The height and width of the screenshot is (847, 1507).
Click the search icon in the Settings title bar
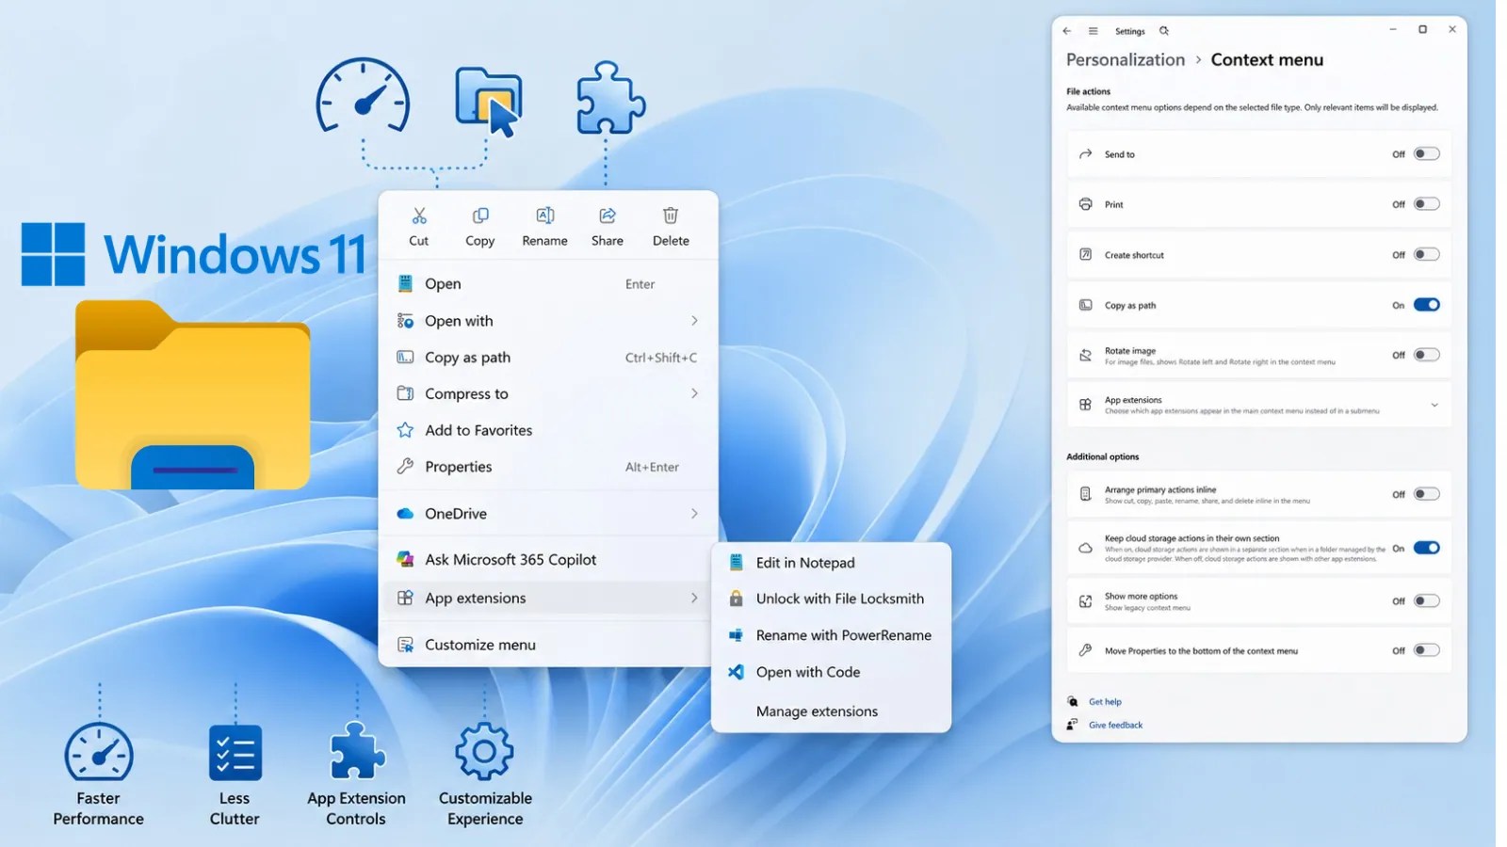[1164, 31]
